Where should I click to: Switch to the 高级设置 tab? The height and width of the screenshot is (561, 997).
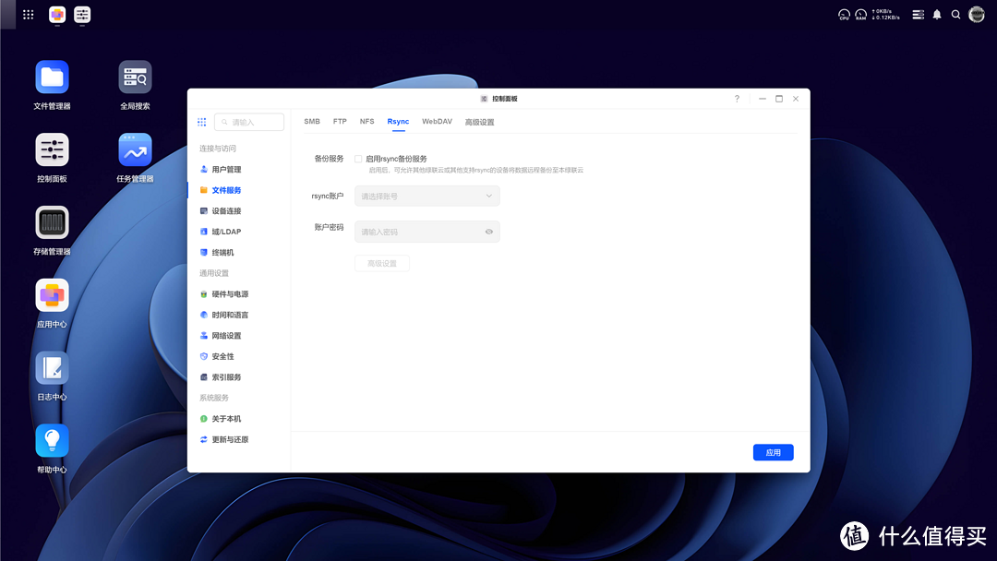(x=479, y=122)
